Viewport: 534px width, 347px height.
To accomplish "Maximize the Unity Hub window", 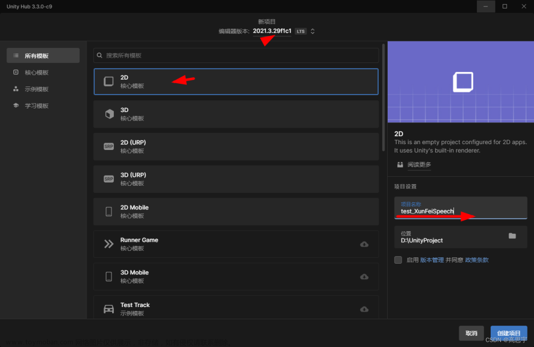I will (505, 6).
